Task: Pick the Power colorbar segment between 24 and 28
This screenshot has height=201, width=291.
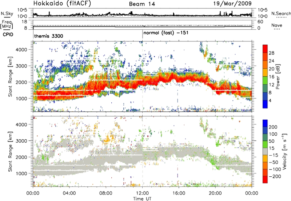Action: (265, 57)
